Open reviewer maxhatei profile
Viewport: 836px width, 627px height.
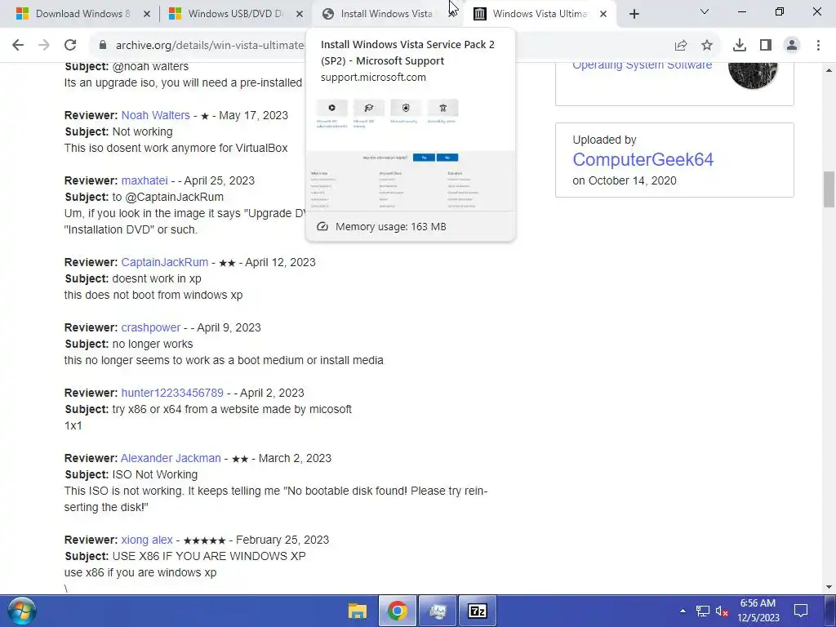point(144,180)
